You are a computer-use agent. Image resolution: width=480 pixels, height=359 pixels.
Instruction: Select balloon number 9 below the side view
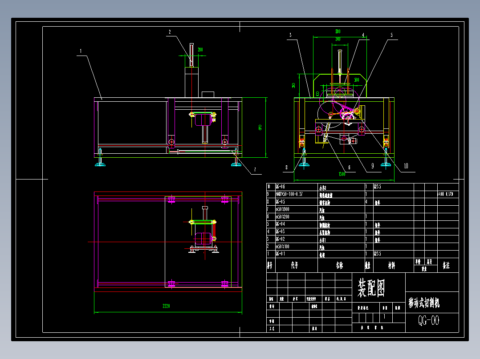[373, 166]
